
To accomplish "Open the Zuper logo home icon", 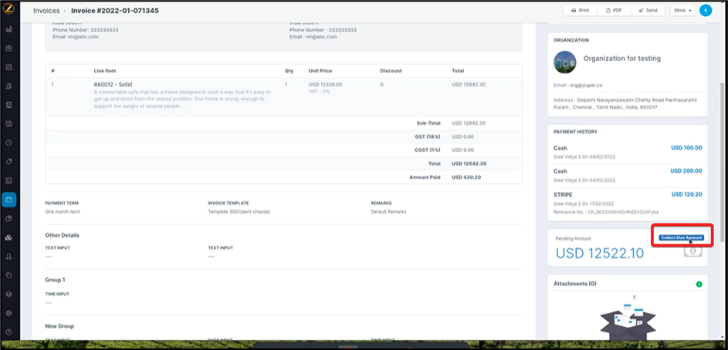I will 8,9.
